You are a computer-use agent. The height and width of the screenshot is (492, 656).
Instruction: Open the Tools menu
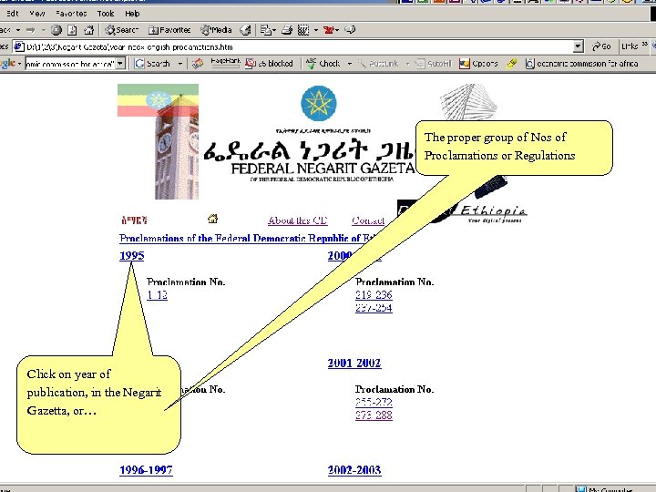[106, 14]
